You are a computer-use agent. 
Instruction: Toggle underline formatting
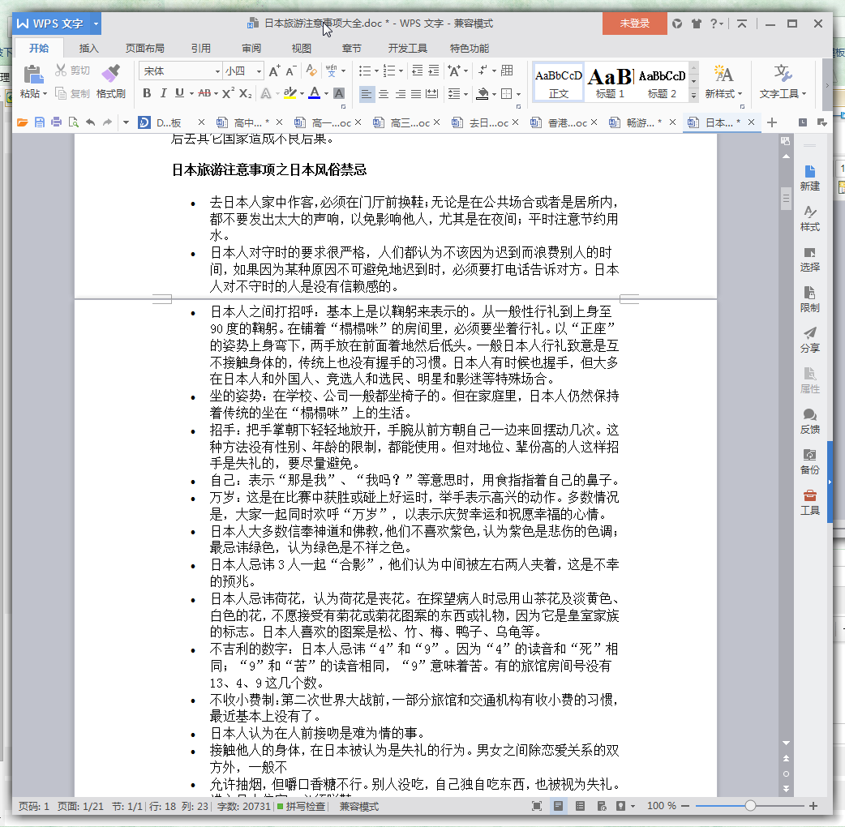click(x=179, y=93)
